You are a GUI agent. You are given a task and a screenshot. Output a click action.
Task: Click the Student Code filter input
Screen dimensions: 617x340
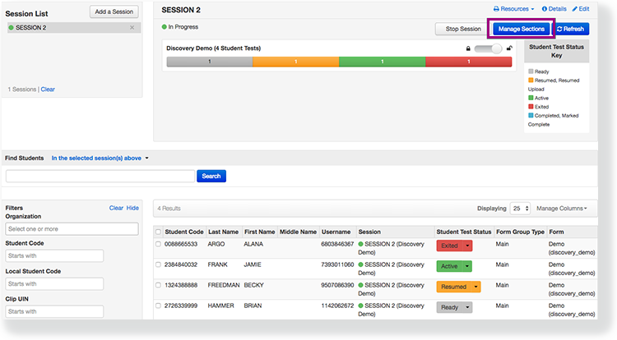click(x=55, y=255)
